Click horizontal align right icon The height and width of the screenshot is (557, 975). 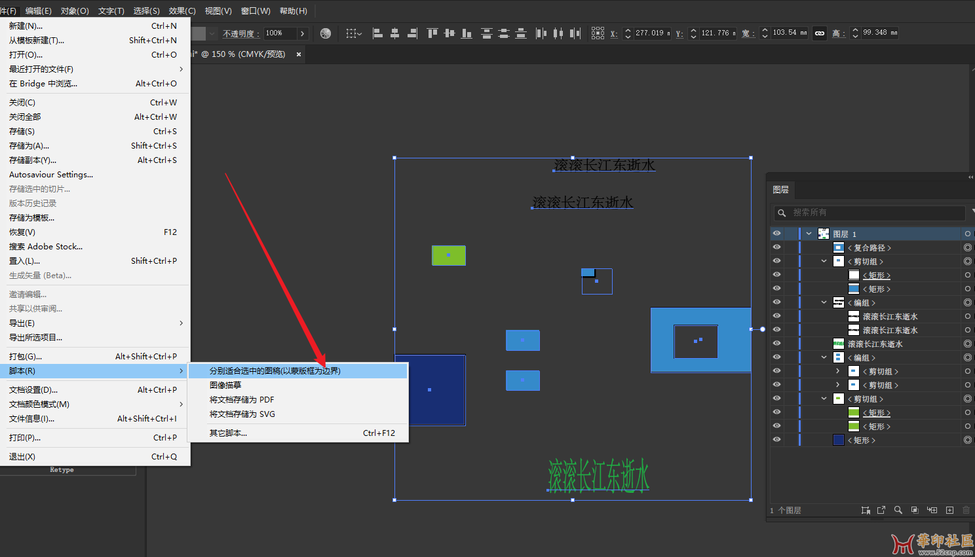coord(412,33)
